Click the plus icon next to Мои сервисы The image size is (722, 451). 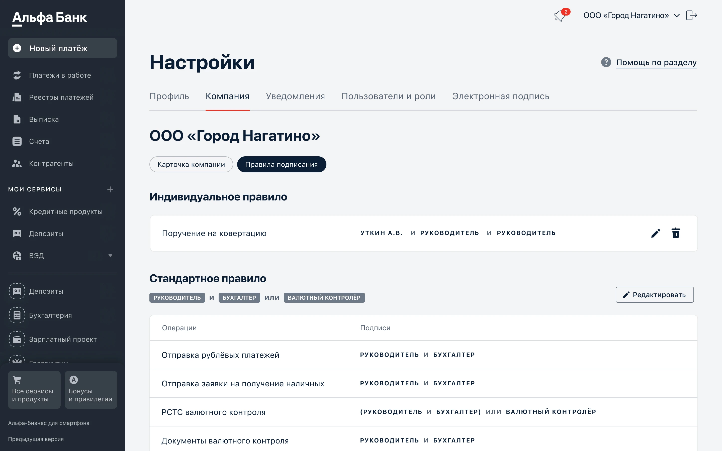click(x=110, y=189)
